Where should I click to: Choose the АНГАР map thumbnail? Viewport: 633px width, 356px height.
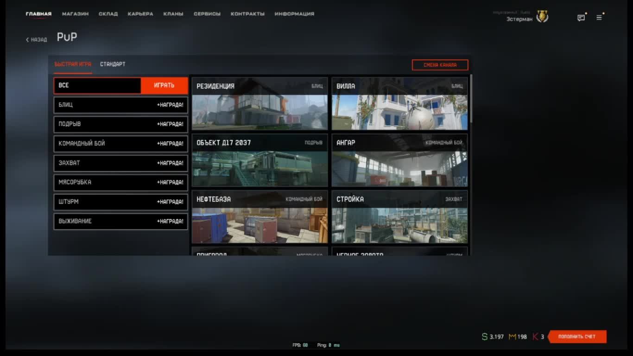pyautogui.click(x=399, y=160)
